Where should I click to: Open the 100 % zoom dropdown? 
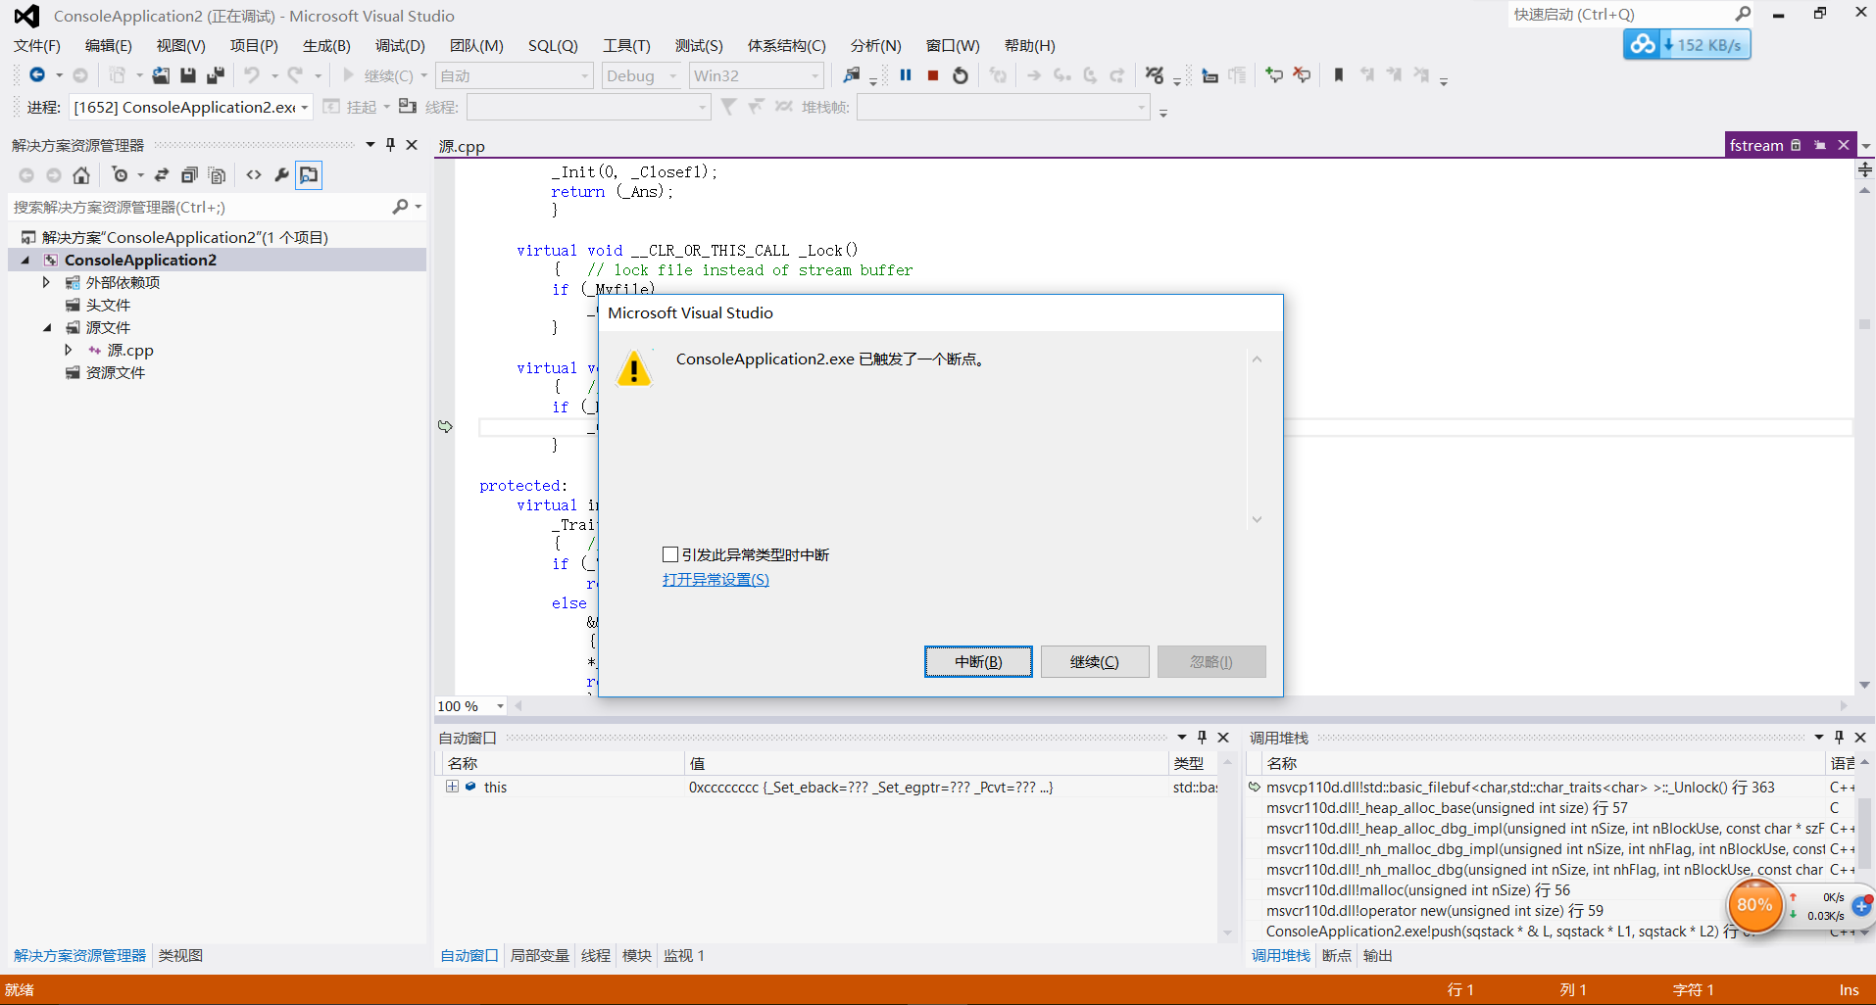(x=500, y=706)
